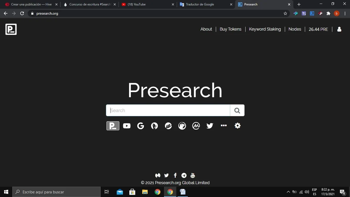
Task: Open the user account icon
Action: point(339,29)
